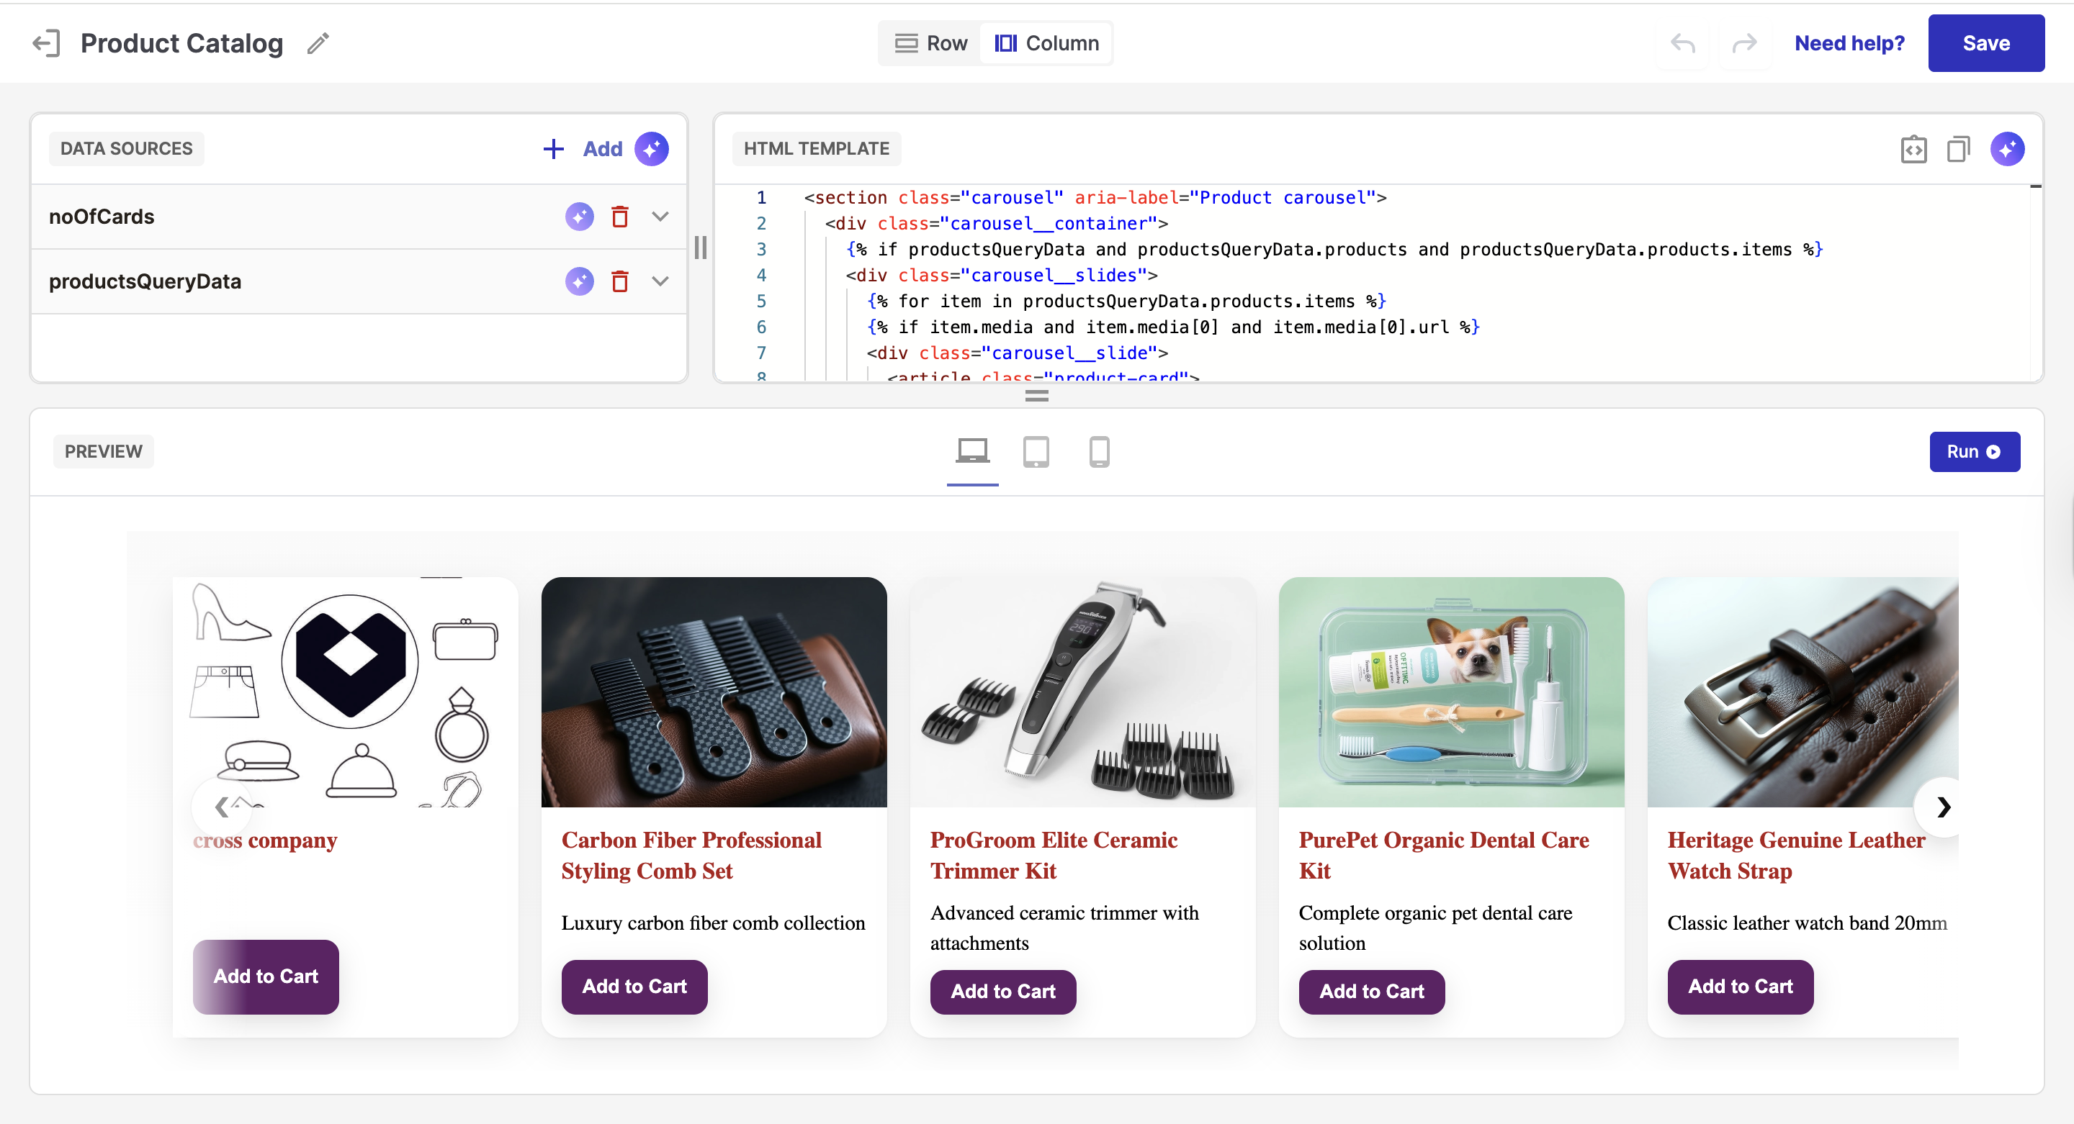Click the format code icon in HTML Template
Viewport: 2074px width, 1124px height.
click(x=1913, y=149)
